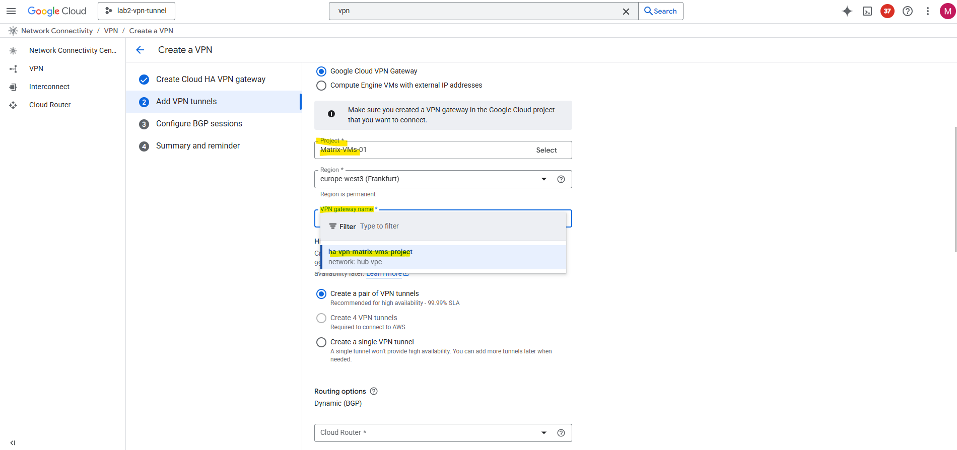Viewport: 957px width, 450px height.
Task: Show help for Routing options
Action: pos(374,391)
